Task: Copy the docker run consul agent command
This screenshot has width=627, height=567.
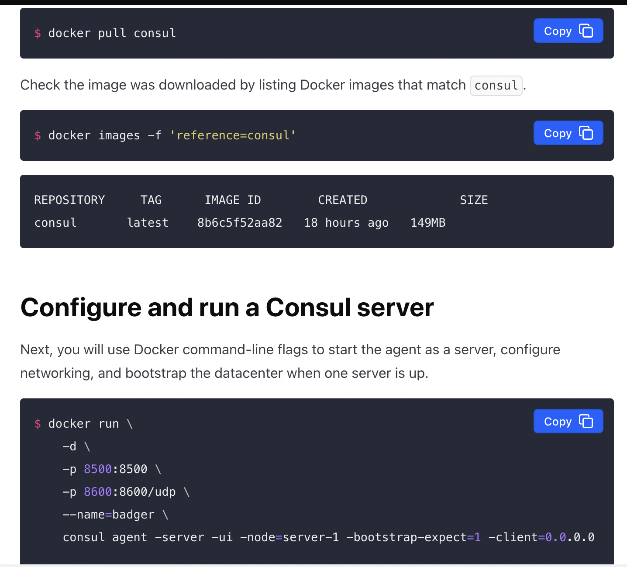Action: point(568,421)
